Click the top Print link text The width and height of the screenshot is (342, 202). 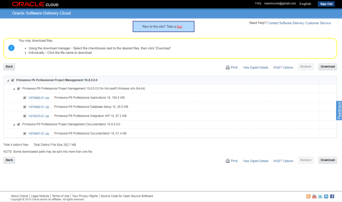tap(234, 67)
